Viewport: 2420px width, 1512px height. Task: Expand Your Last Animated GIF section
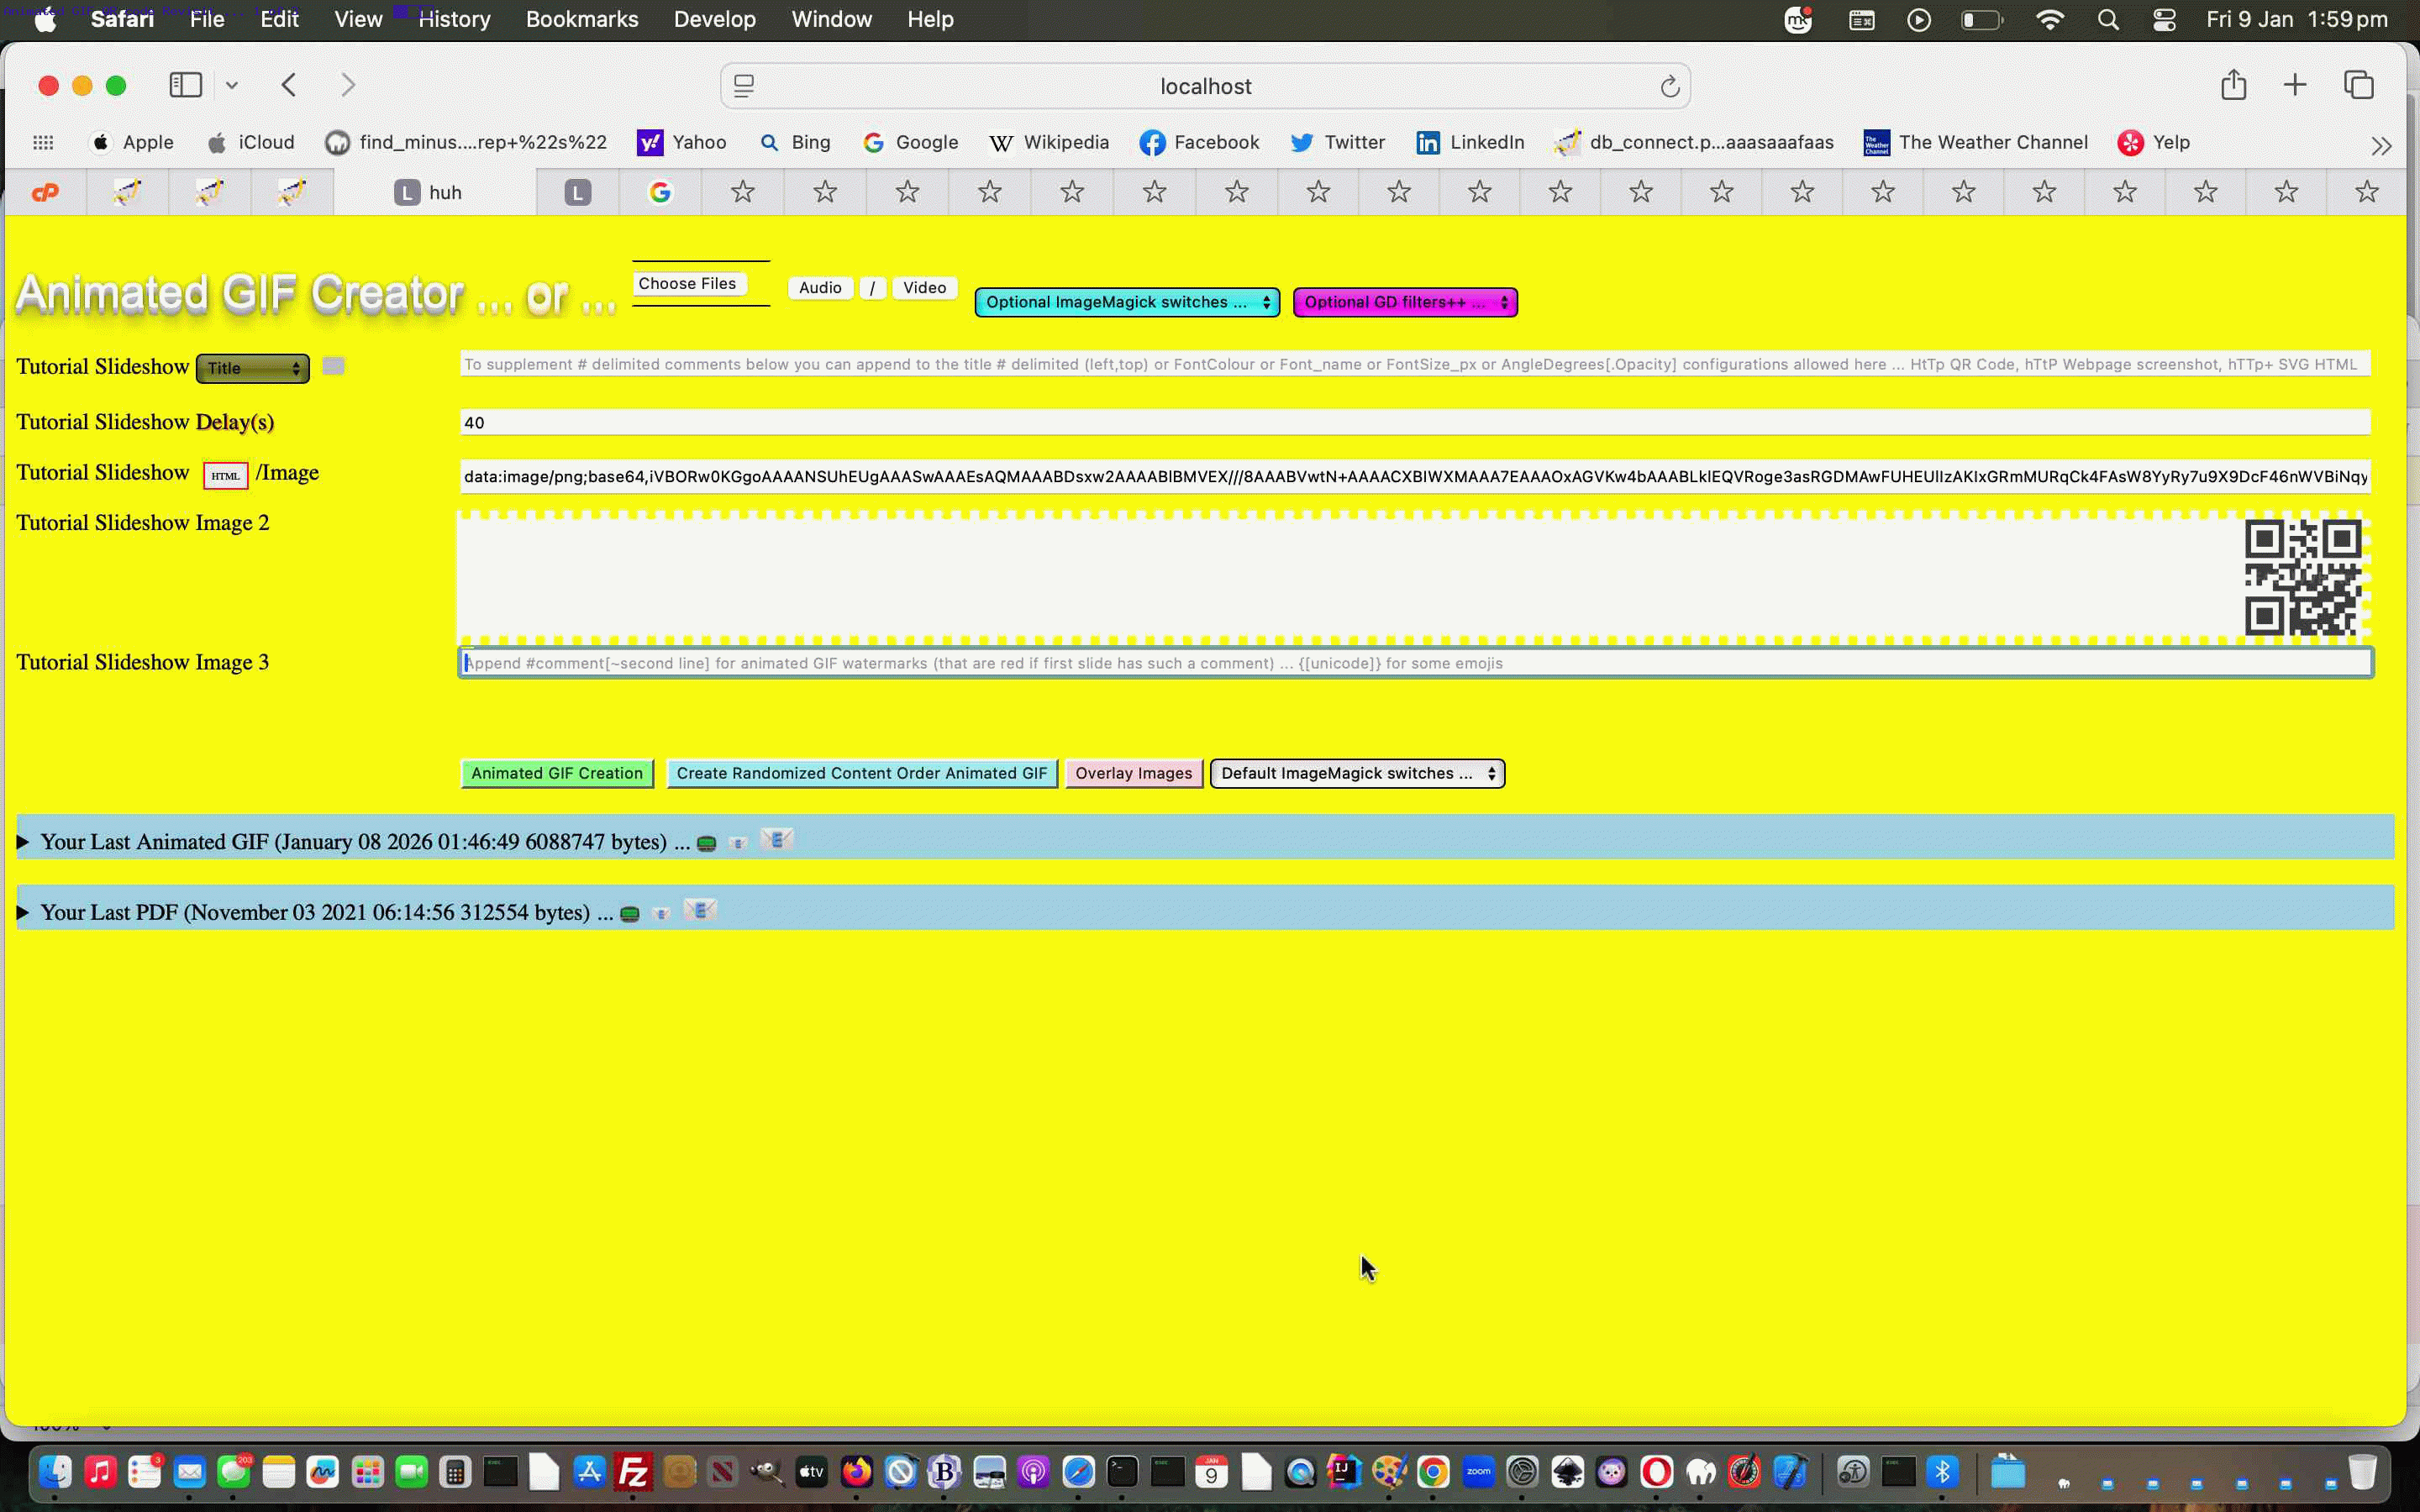coord(23,842)
